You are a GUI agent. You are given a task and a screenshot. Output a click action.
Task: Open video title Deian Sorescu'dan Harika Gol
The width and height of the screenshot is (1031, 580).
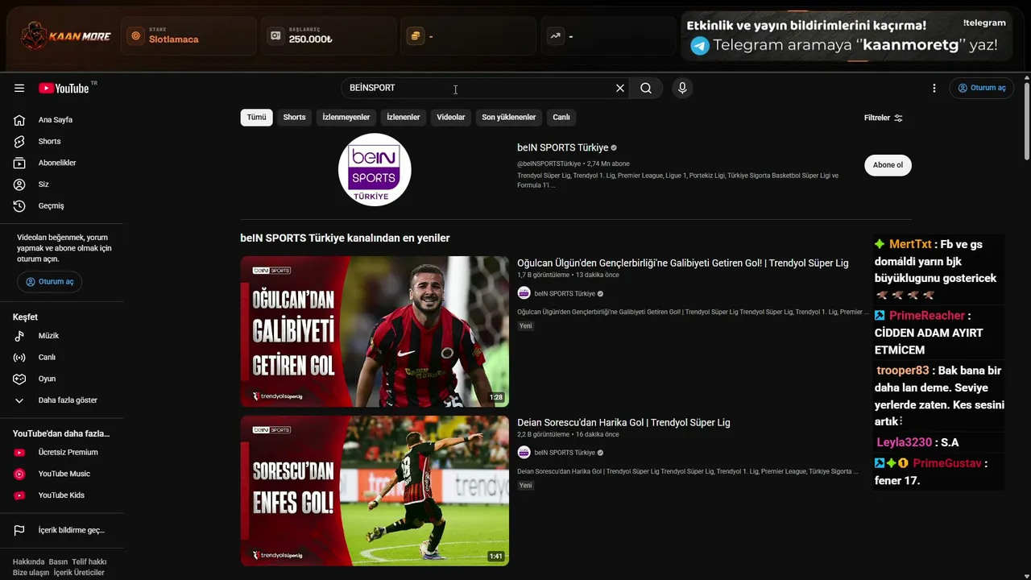[x=623, y=423]
